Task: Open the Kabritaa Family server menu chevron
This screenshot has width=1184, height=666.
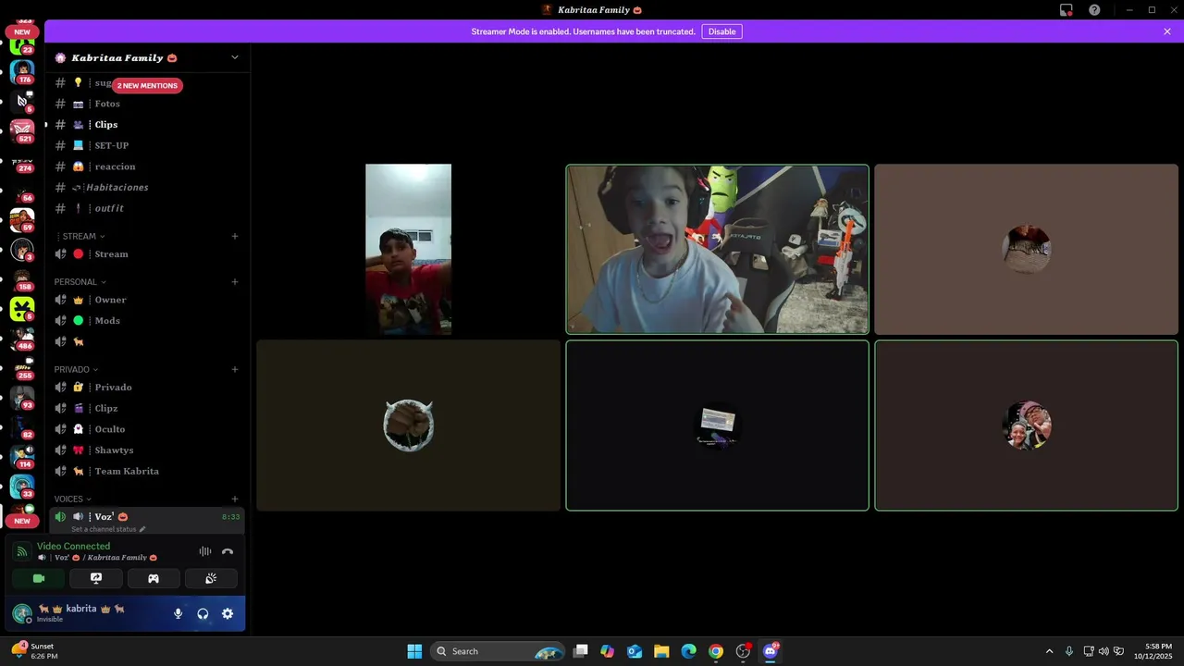Action: (x=234, y=57)
